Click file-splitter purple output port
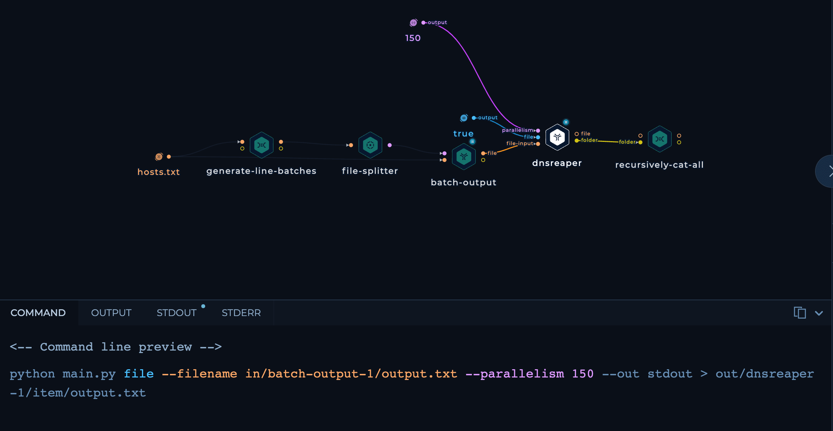 pyautogui.click(x=390, y=145)
